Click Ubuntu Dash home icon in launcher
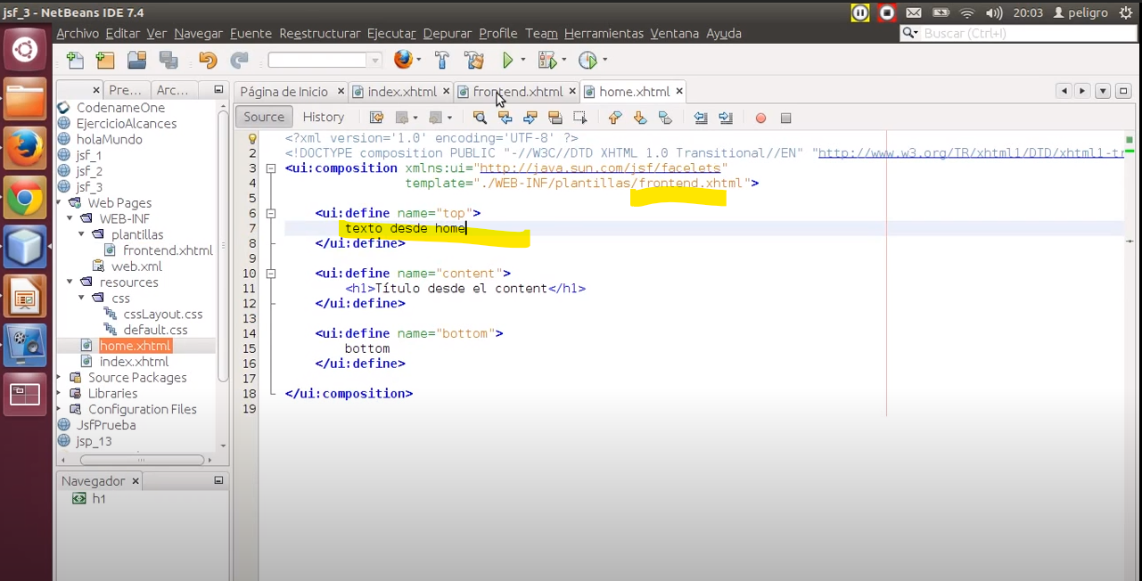1142x581 pixels. tap(25, 50)
